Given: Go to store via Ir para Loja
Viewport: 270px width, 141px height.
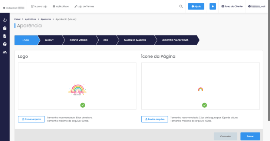Looking at the screenshot, I should tap(39, 6).
